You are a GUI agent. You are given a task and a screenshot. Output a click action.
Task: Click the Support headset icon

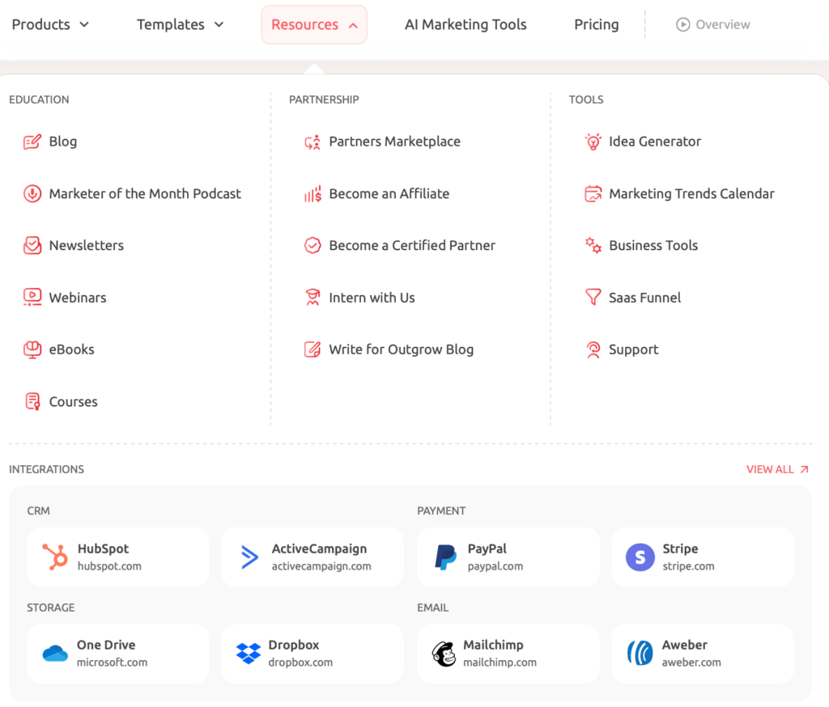click(x=593, y=349)
